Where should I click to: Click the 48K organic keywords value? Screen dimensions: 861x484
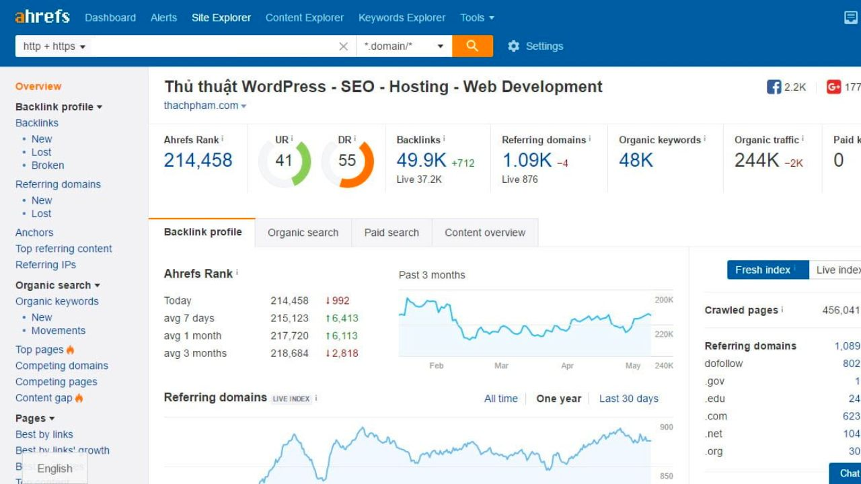click(x=636, y=160)
